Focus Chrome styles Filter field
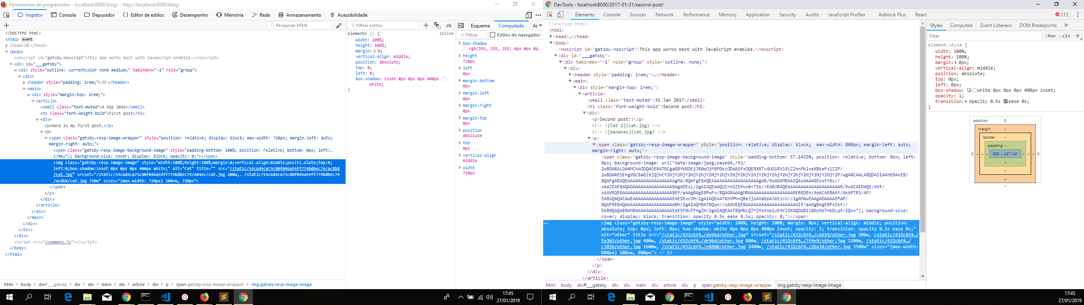The image size is (1084, 305). (x=984, y=36)
